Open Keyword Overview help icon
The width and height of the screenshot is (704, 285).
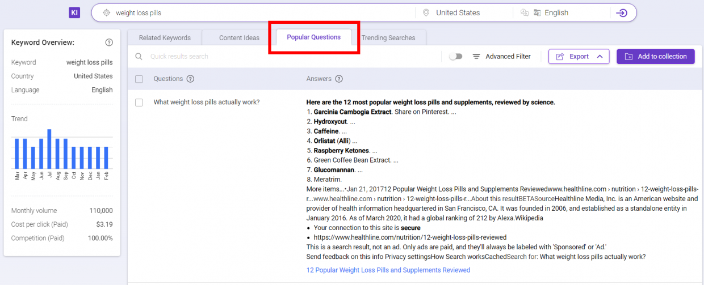pos(109,42)
